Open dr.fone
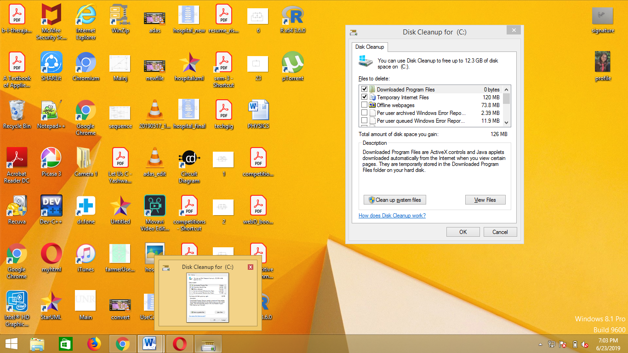Image resolution: width=628 pixels, height=353 pixels. 86,205
